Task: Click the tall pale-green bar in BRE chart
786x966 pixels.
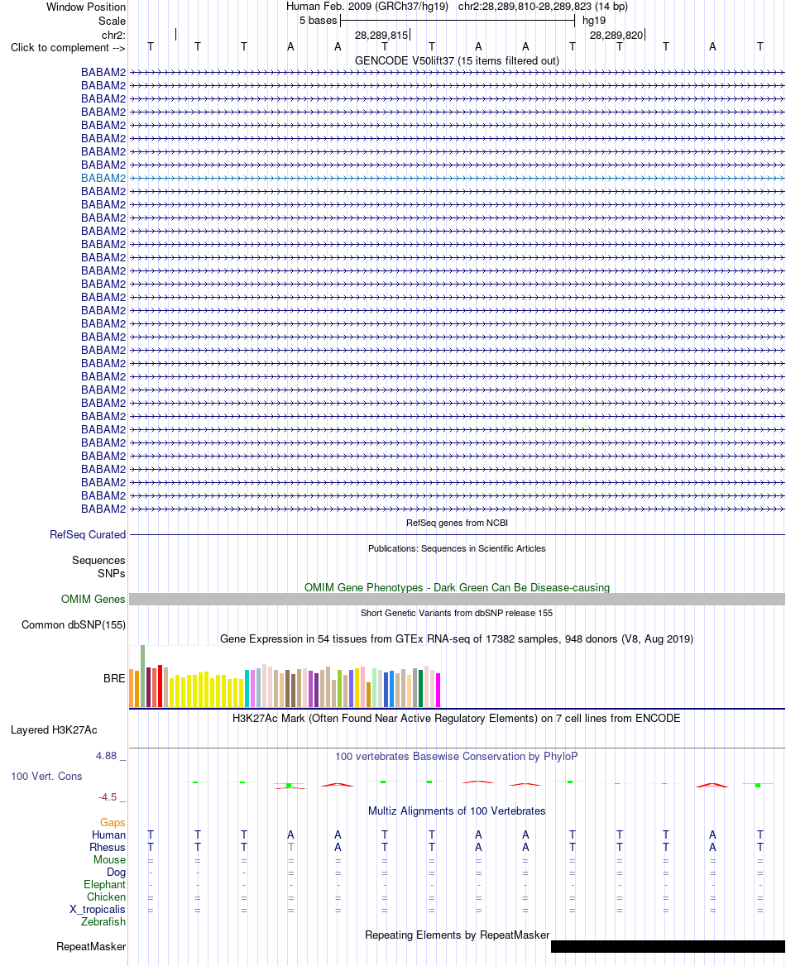Action: (143, 676)
